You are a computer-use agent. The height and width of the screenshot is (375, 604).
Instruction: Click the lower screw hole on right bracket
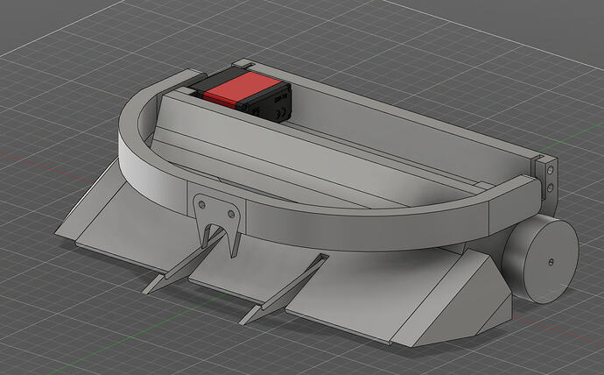tap(551, 187)
